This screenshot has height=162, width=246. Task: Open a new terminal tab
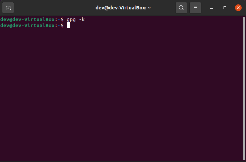[x=8, y=8]
